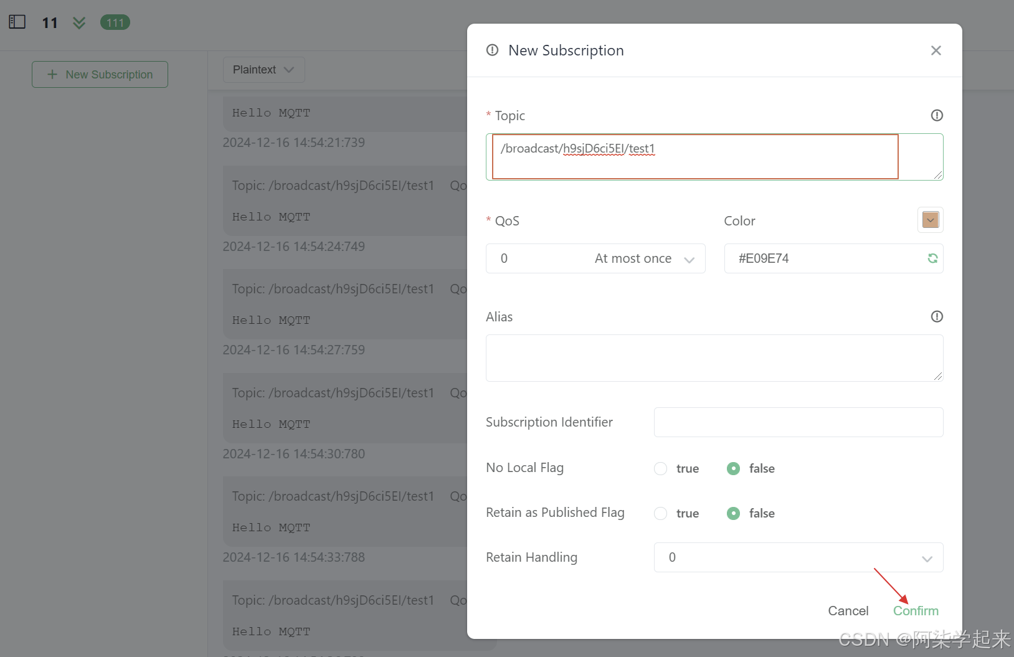Viewport: 1014px width, 657px height.
Task: Click inside the Alias text area
Action: point(714,358)
